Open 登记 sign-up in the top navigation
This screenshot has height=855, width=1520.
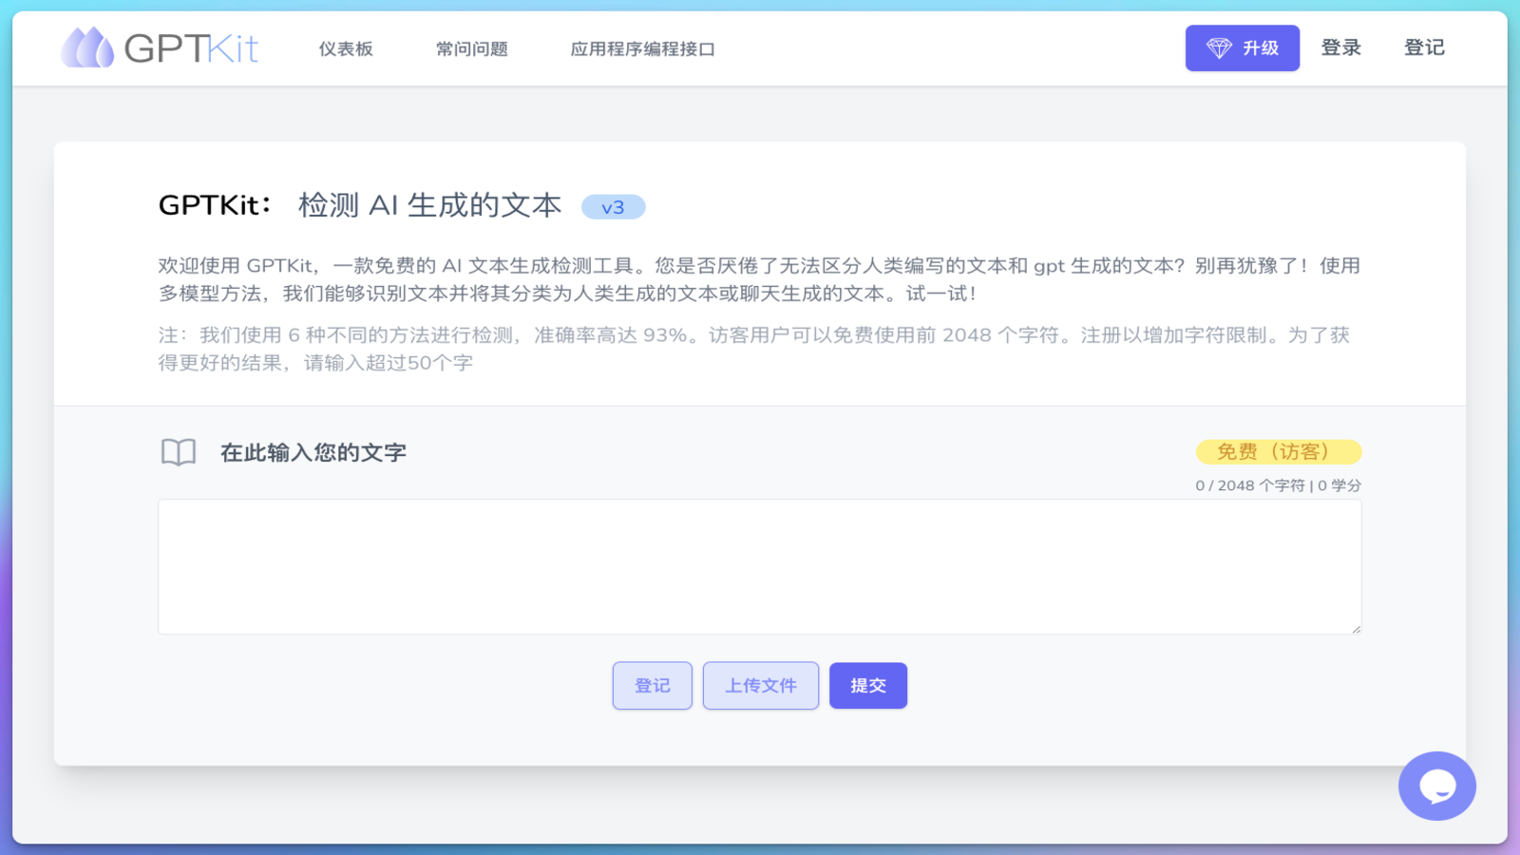[1424, 47]
